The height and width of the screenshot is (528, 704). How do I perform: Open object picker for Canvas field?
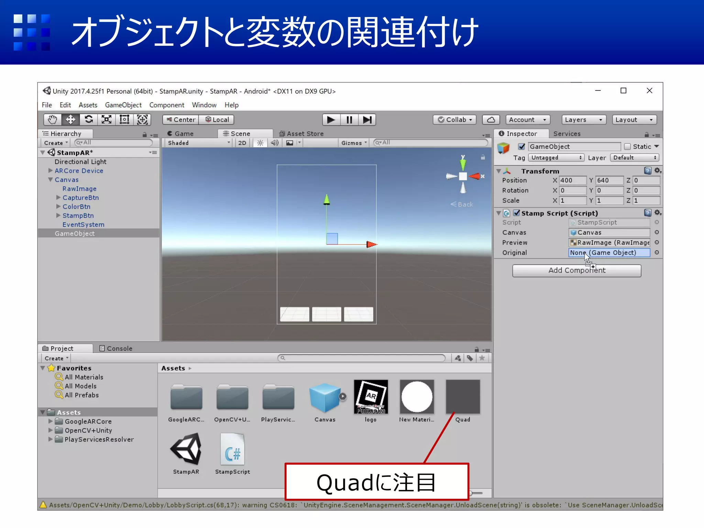[657, 232]
